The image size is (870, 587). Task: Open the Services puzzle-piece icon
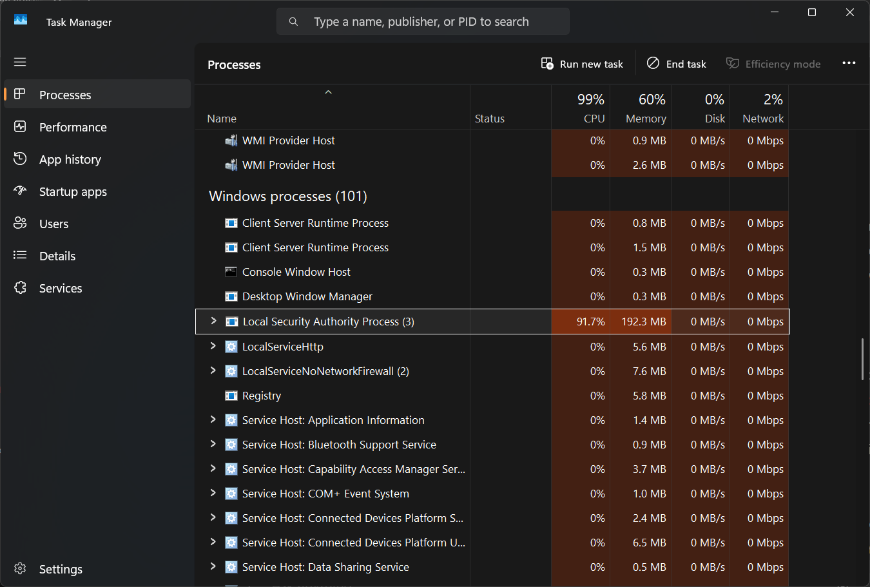pyautogui.click(x=20, y=288)
